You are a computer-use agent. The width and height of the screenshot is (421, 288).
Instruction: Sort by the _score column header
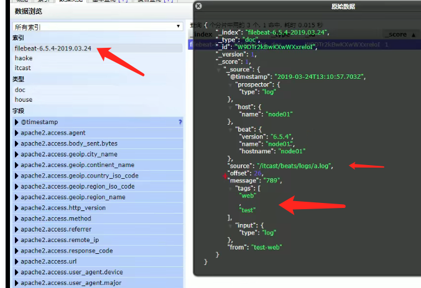(x=400, y=34)
